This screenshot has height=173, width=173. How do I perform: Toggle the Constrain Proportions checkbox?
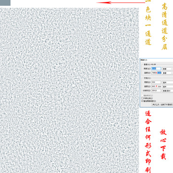coord(142,98)
